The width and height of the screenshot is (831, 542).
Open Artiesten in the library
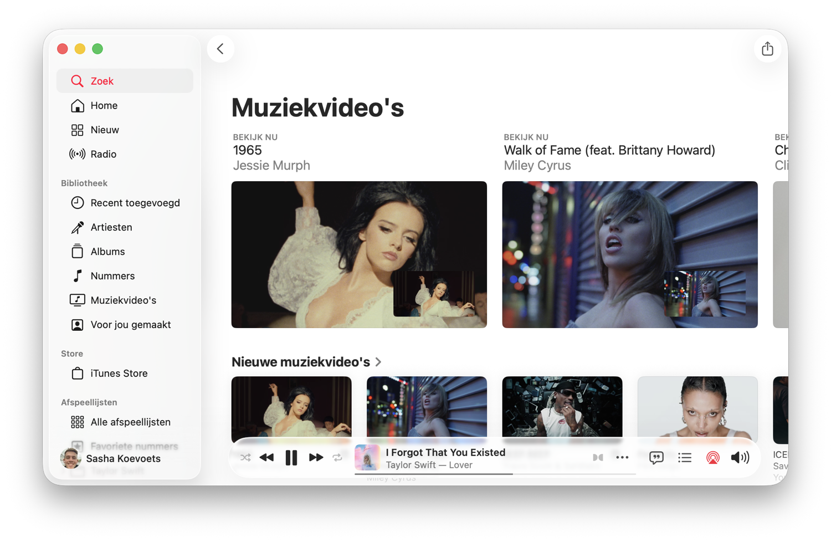tap(125, 227)
